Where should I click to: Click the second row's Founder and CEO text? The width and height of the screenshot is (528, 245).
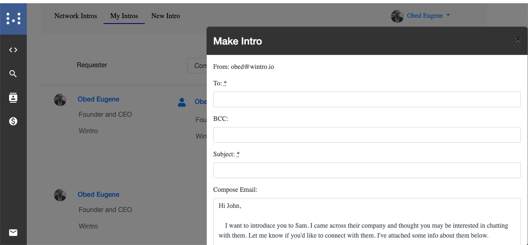pos(105,210)
